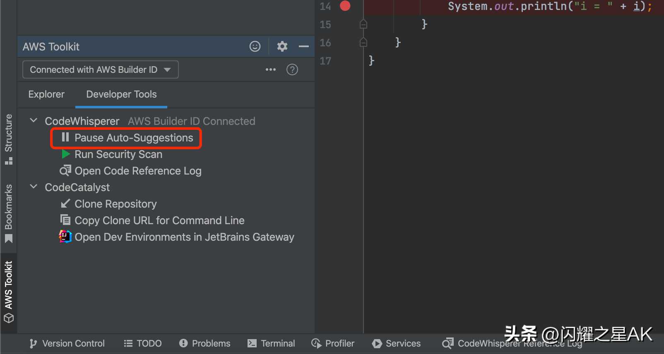This screenshot has height=354, width=664.
Task: Collapse the code fold marker on line 15
Action: (x=363, y=24)
